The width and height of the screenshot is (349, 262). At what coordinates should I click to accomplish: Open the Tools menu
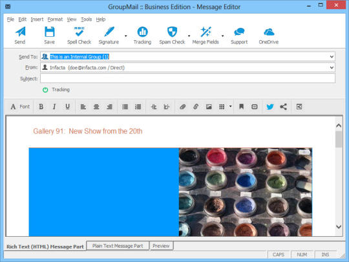coord(86,19)
